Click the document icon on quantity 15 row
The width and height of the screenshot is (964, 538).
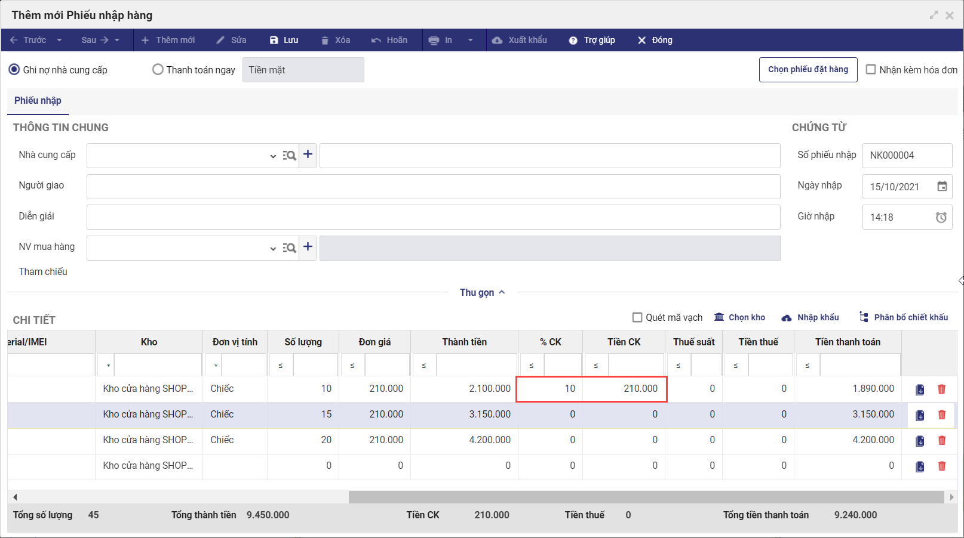[x=920, y=415]
